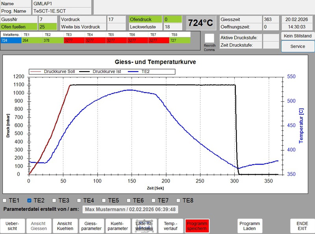
Task: Click the Kein Stillstand button
Action: 298,36
